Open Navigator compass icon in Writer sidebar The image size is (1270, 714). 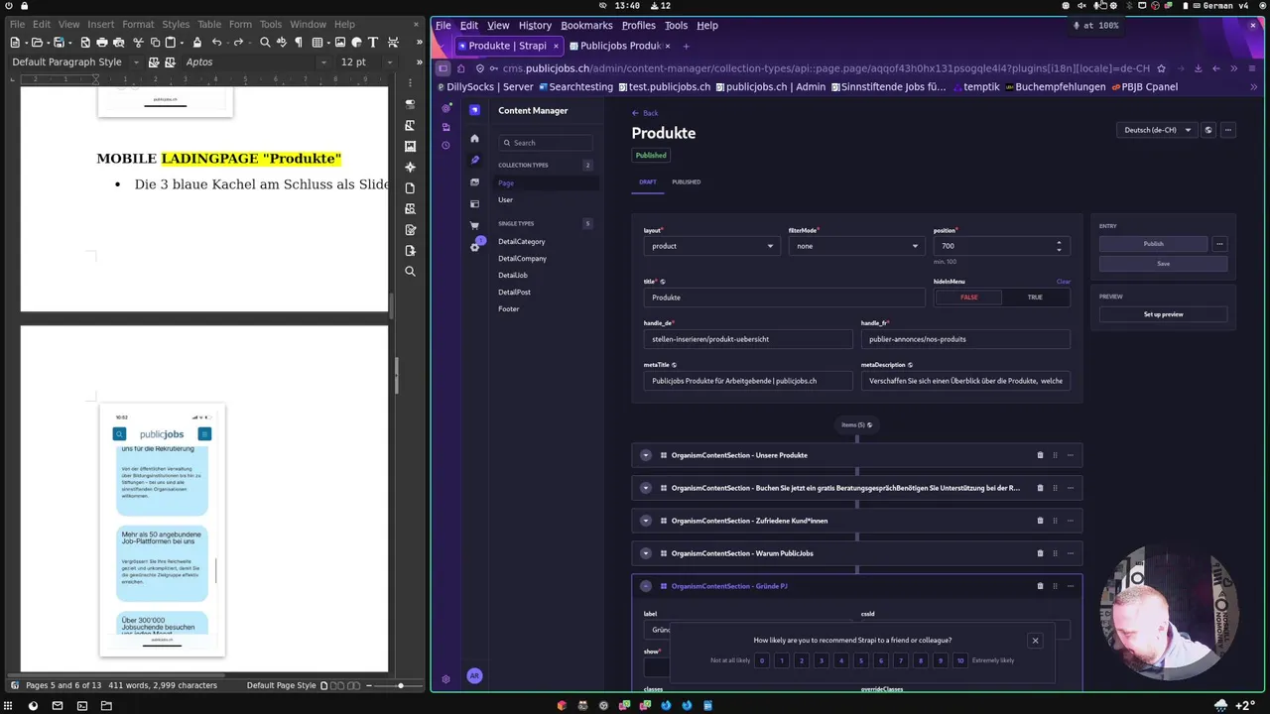pyautogui.click(x=410, y=167)
